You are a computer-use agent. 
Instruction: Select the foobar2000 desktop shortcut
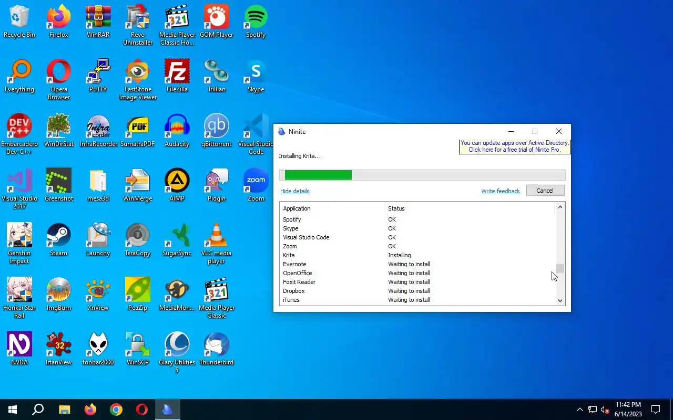tap(98, 349)
